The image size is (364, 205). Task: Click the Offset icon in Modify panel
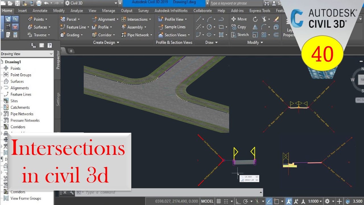coord(276,35)
